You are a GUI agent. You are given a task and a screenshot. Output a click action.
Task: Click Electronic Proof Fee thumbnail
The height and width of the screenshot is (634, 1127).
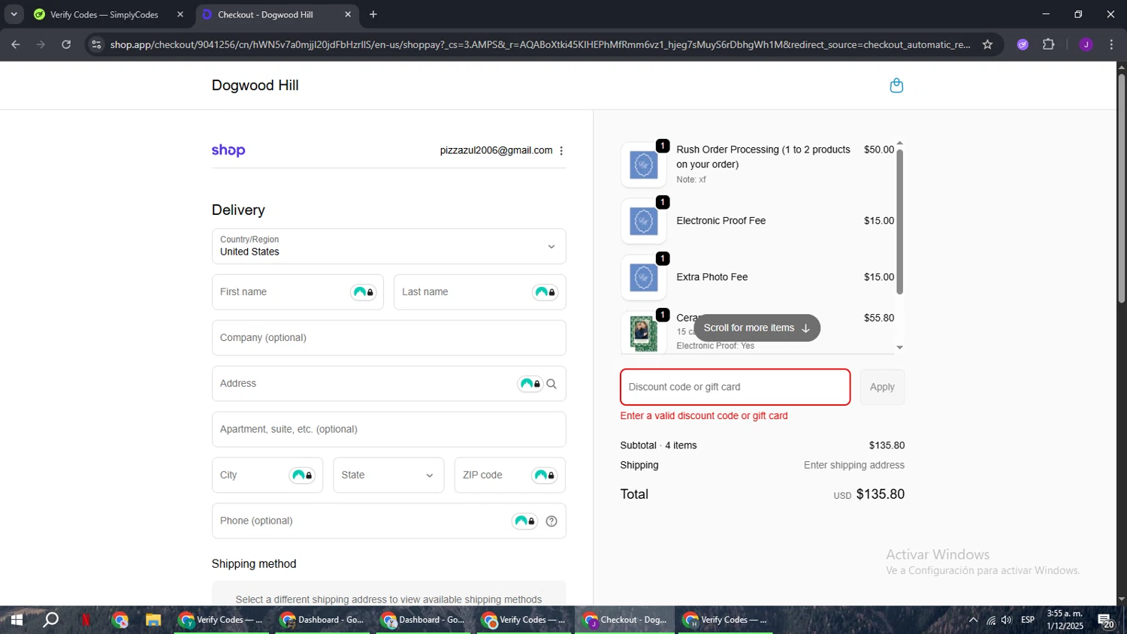point(644,221)
